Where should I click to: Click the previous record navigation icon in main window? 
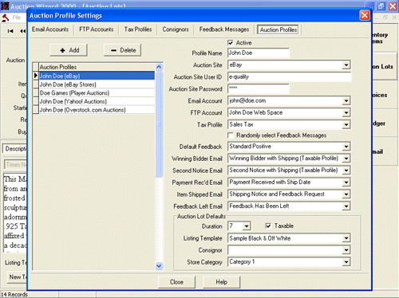[23, 31]
